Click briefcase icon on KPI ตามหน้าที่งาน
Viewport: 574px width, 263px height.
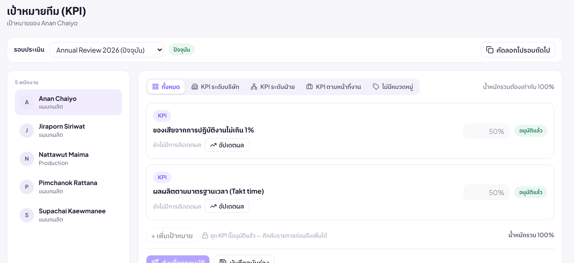click(x=310, y=87)
